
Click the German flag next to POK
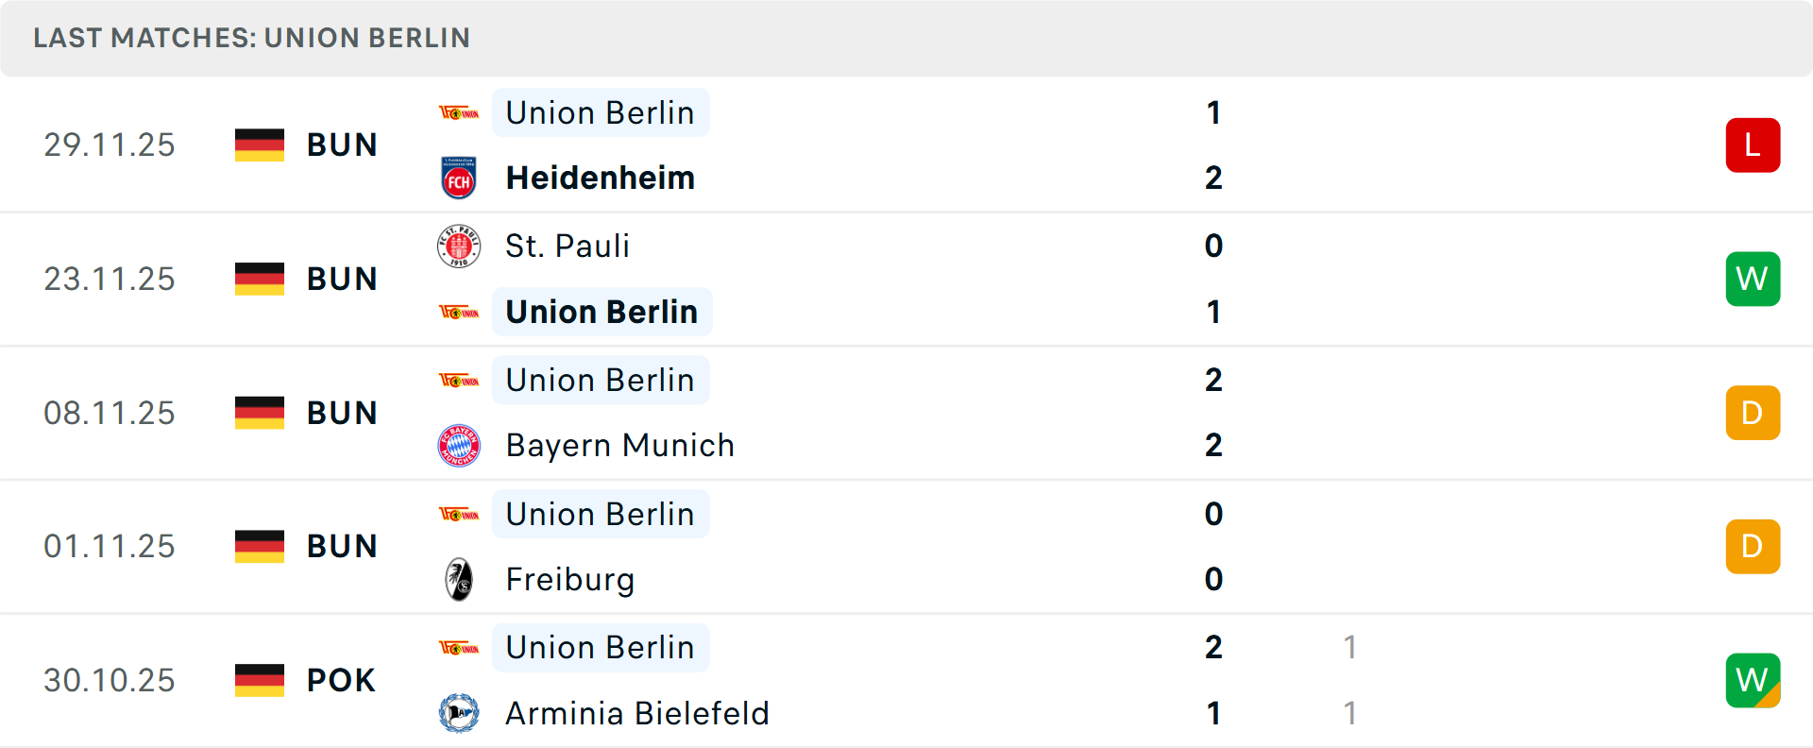pyautogui.click(x=260, y=680)
